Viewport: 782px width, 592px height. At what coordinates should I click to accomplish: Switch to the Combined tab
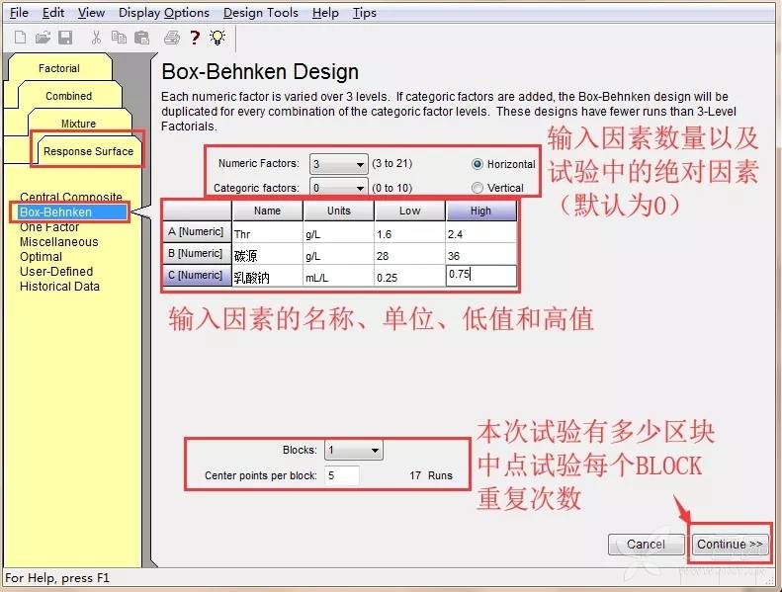point(69,96)
